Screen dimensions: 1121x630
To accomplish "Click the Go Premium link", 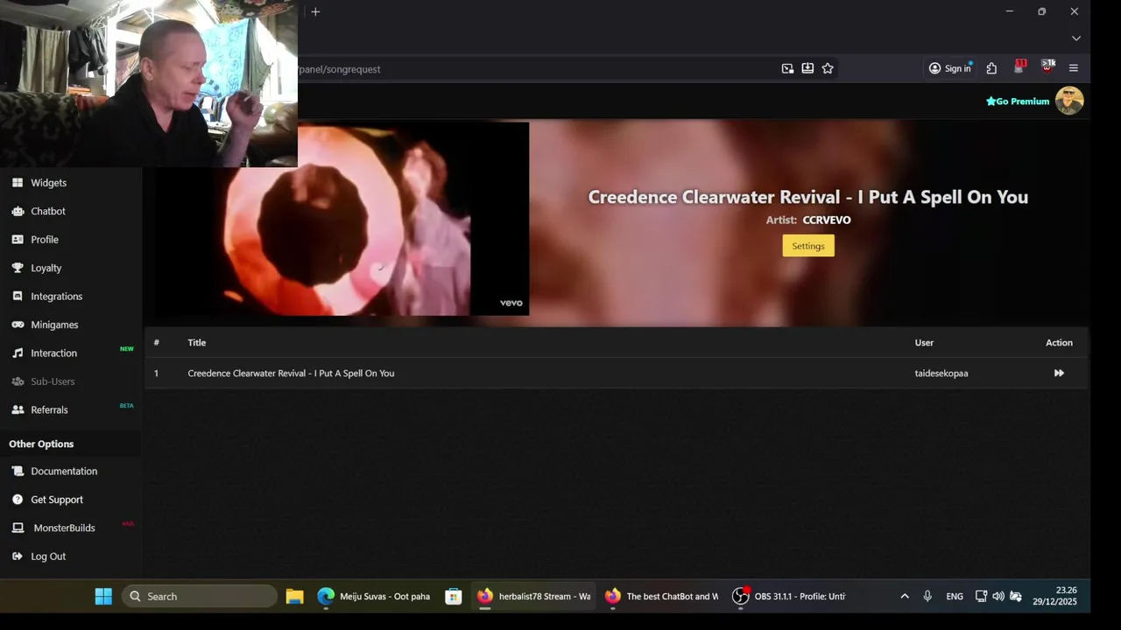I will coord(1018,101).
